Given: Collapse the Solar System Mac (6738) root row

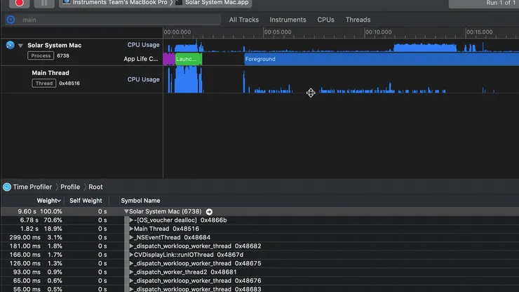Looking at the screenshot, I should [126, 211].
